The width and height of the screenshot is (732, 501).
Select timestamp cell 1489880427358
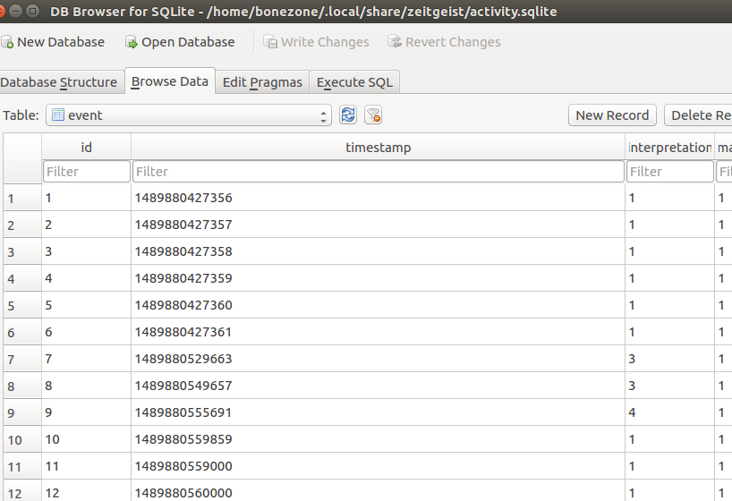click(379, 251)
